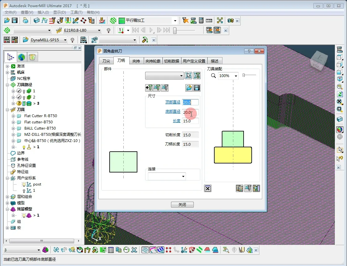Click the globe tab icon in explorer
This screenshot has height=266, width=347.
click(21, 57)
